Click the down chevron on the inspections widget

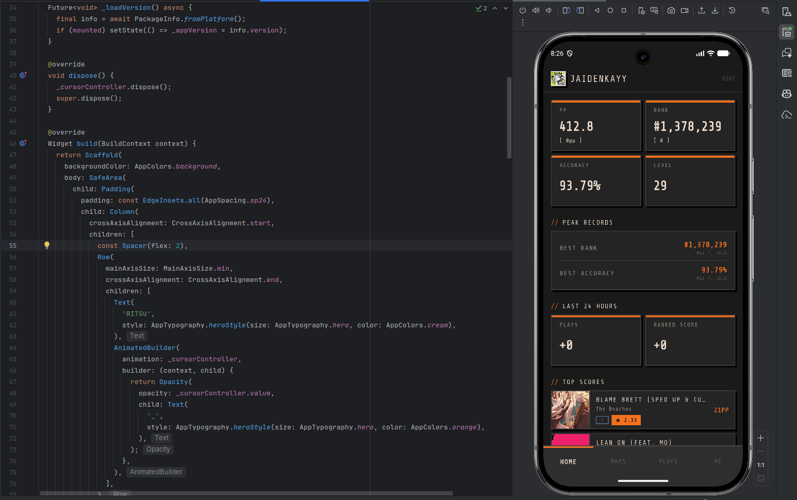point(506,8)
